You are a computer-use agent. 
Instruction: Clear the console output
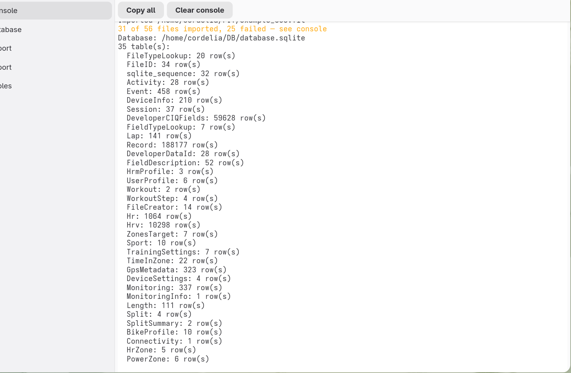pyautogui.click(x=200, y=10)
